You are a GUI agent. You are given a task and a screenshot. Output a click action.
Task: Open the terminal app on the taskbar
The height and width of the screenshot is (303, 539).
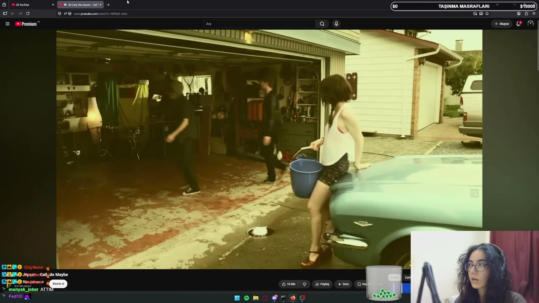click(x=283, y=298)
